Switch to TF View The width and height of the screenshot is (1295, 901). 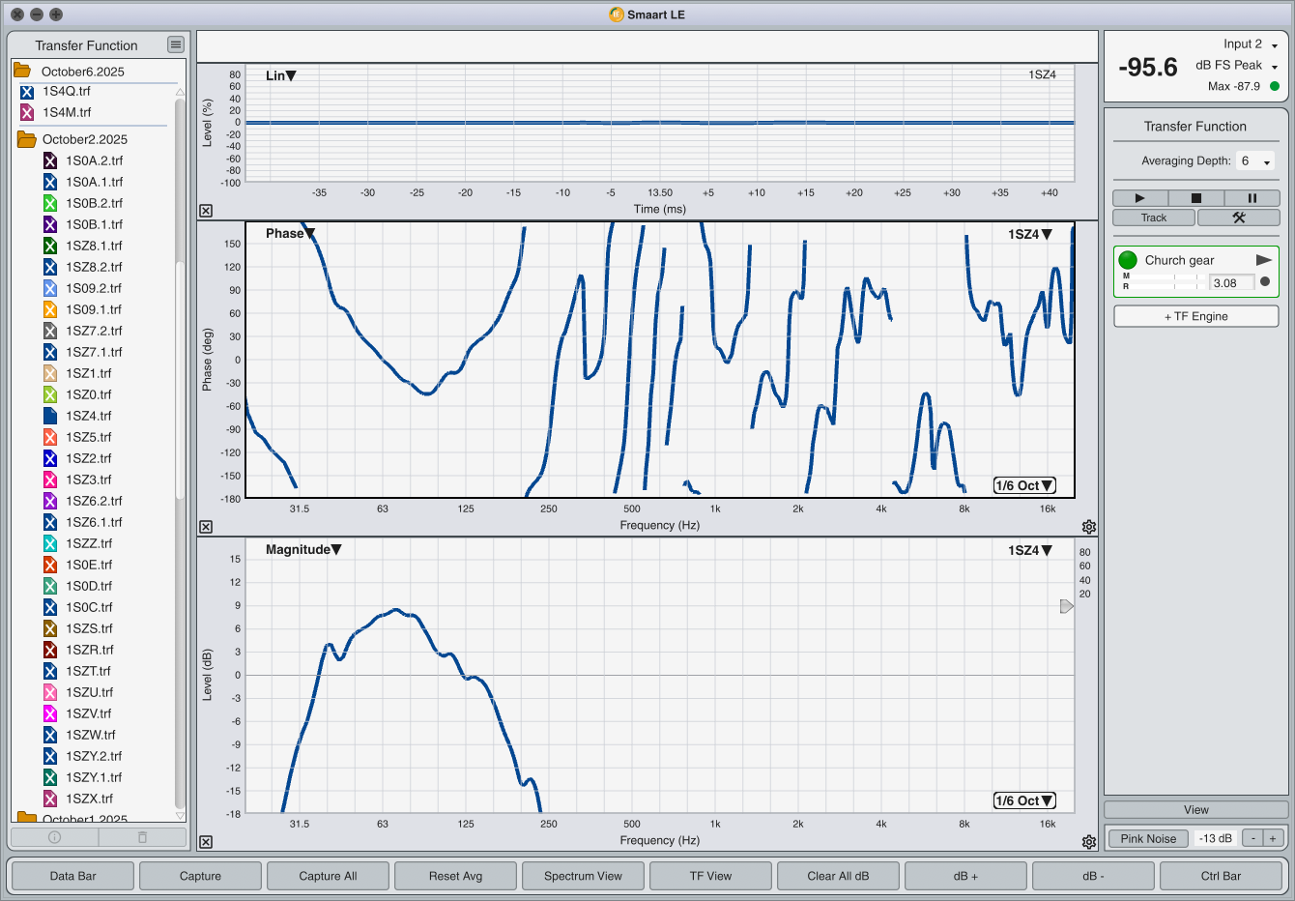[x=710, y=876]
